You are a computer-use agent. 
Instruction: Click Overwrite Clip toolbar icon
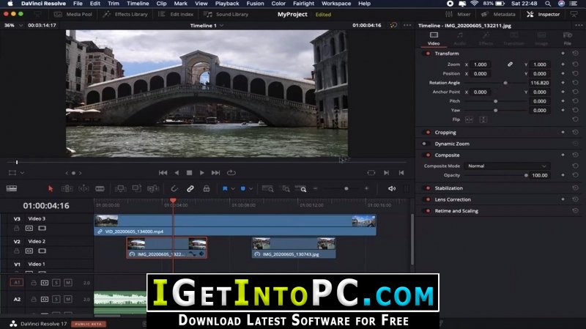137,188
